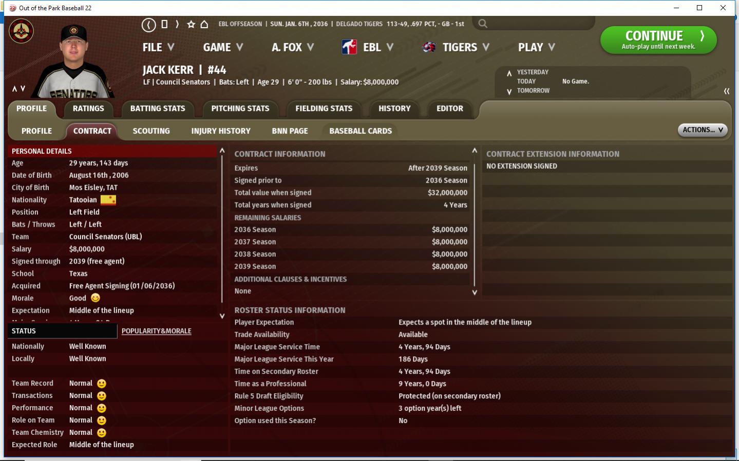Click Jack Kerr's player portrait

pyautogui.click(x=74, y=62)
